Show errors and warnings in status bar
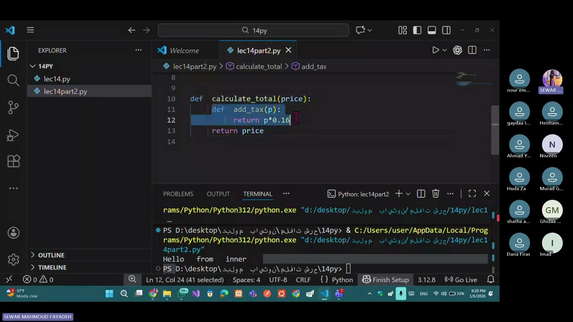The height and width of the screenshot is (322, 573). 38,280
